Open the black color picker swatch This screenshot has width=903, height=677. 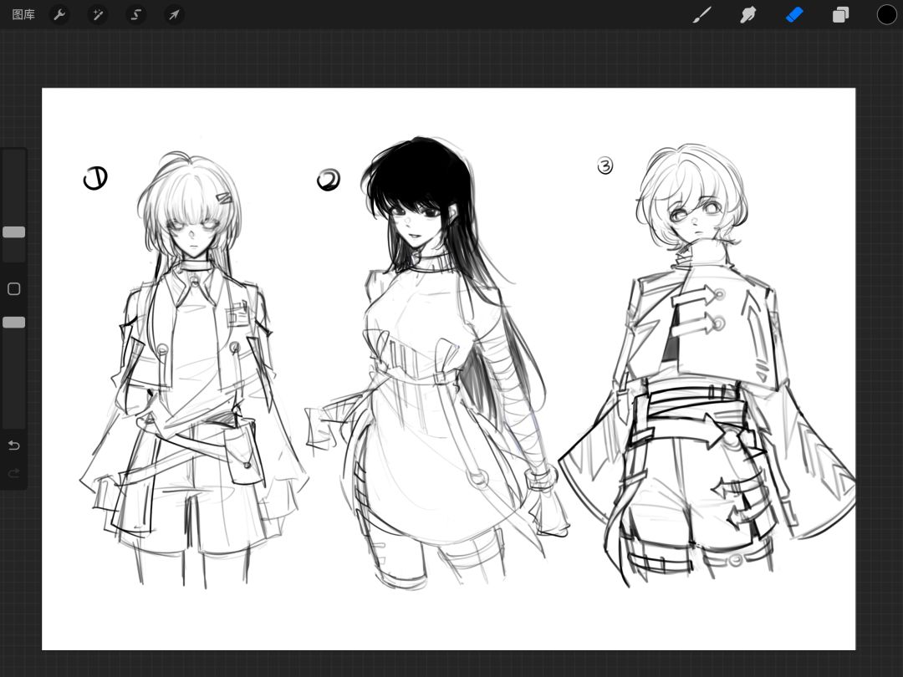886,14
